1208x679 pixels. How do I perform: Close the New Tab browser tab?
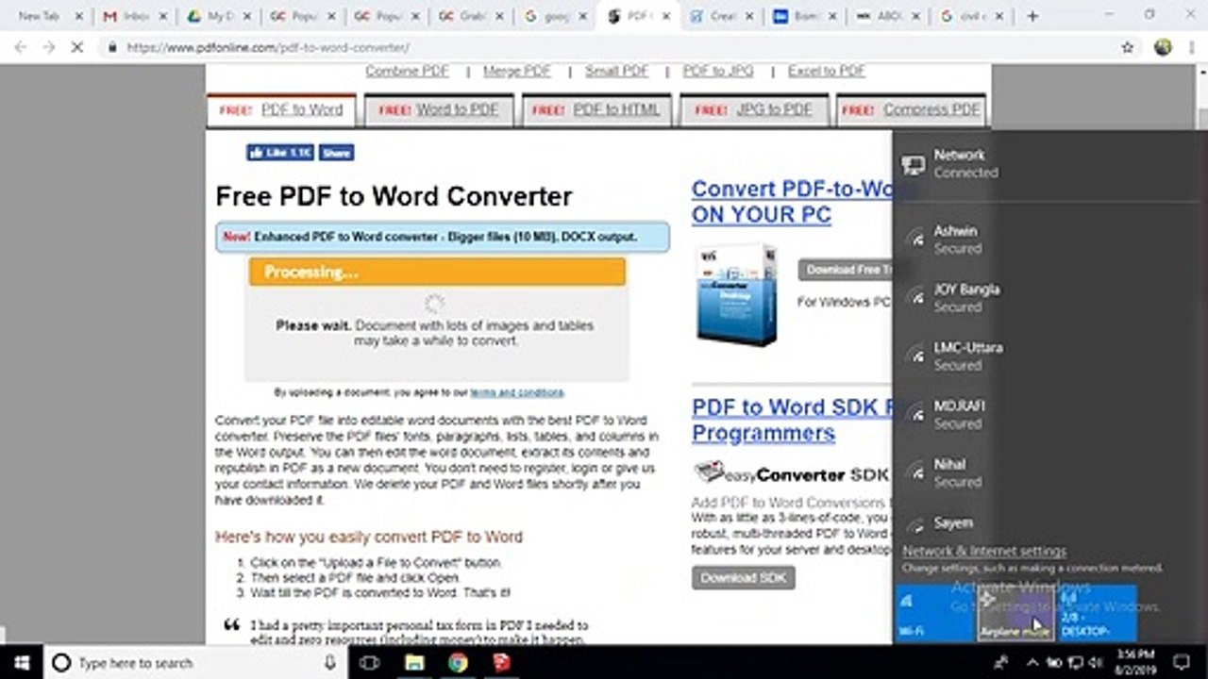78,16
